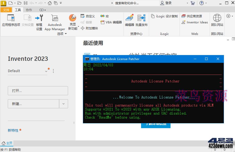Select iLogic 设计复制 tool
The image size is (235, 152).
(164, 16)
